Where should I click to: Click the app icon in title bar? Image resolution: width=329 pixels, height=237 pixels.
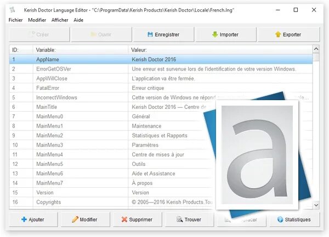click(x=13, y=10)
